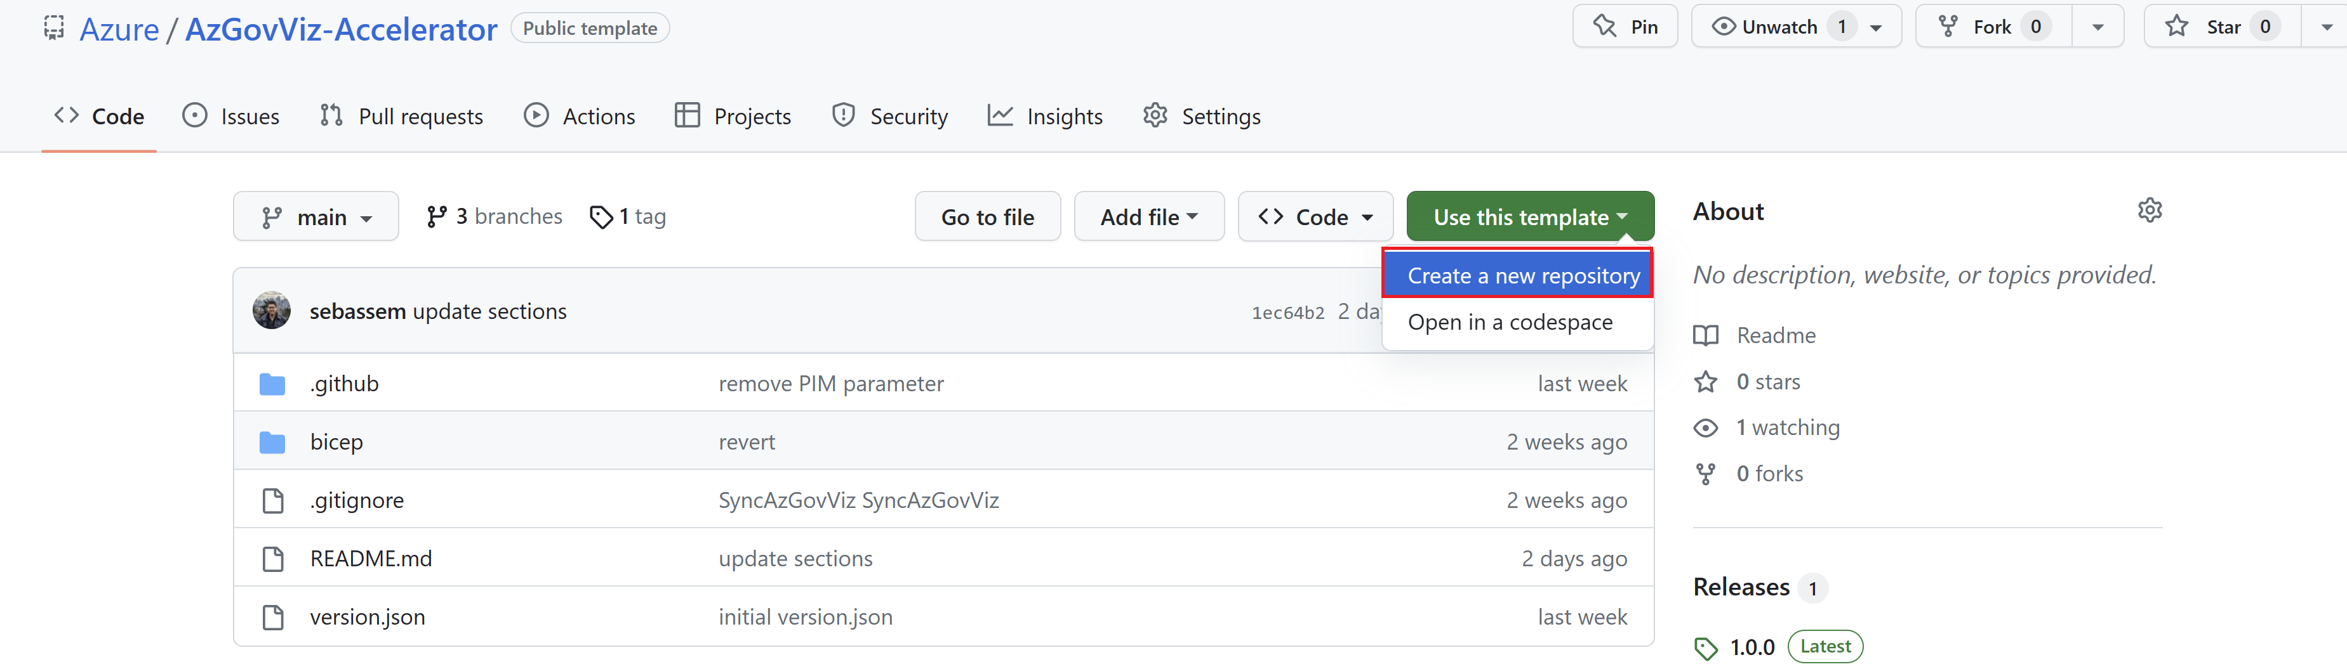Click the 3 branches link
The image size is (2347, 669).
(x=495, y=217)
